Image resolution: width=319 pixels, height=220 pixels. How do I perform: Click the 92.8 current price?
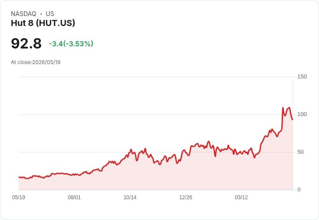tap(26, 43)
